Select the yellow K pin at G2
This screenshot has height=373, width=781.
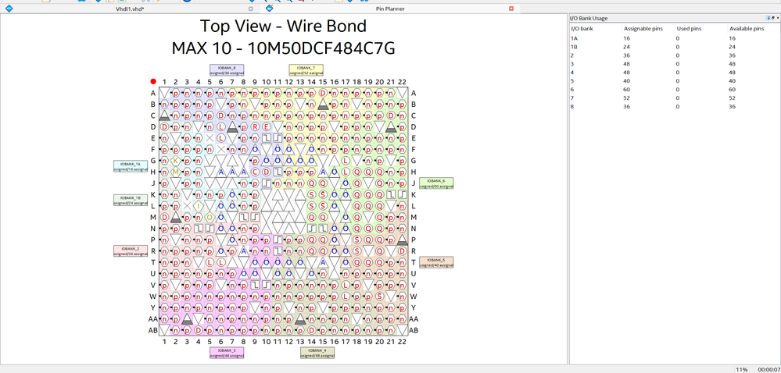point(175,161)
